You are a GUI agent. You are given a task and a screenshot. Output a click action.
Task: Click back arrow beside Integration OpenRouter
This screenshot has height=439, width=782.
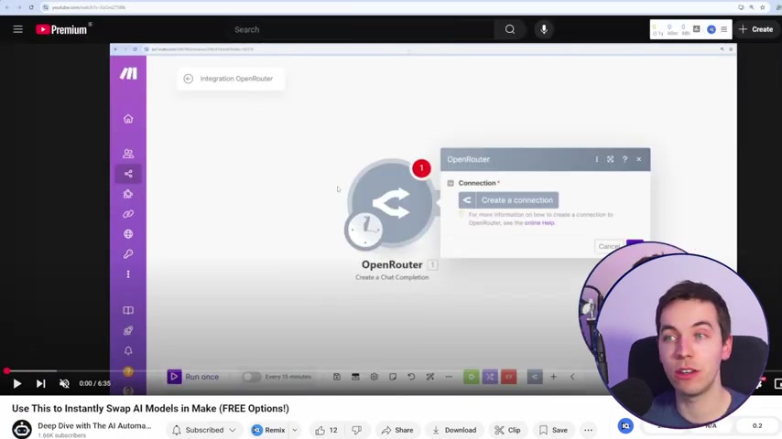(x=188, y=79)
